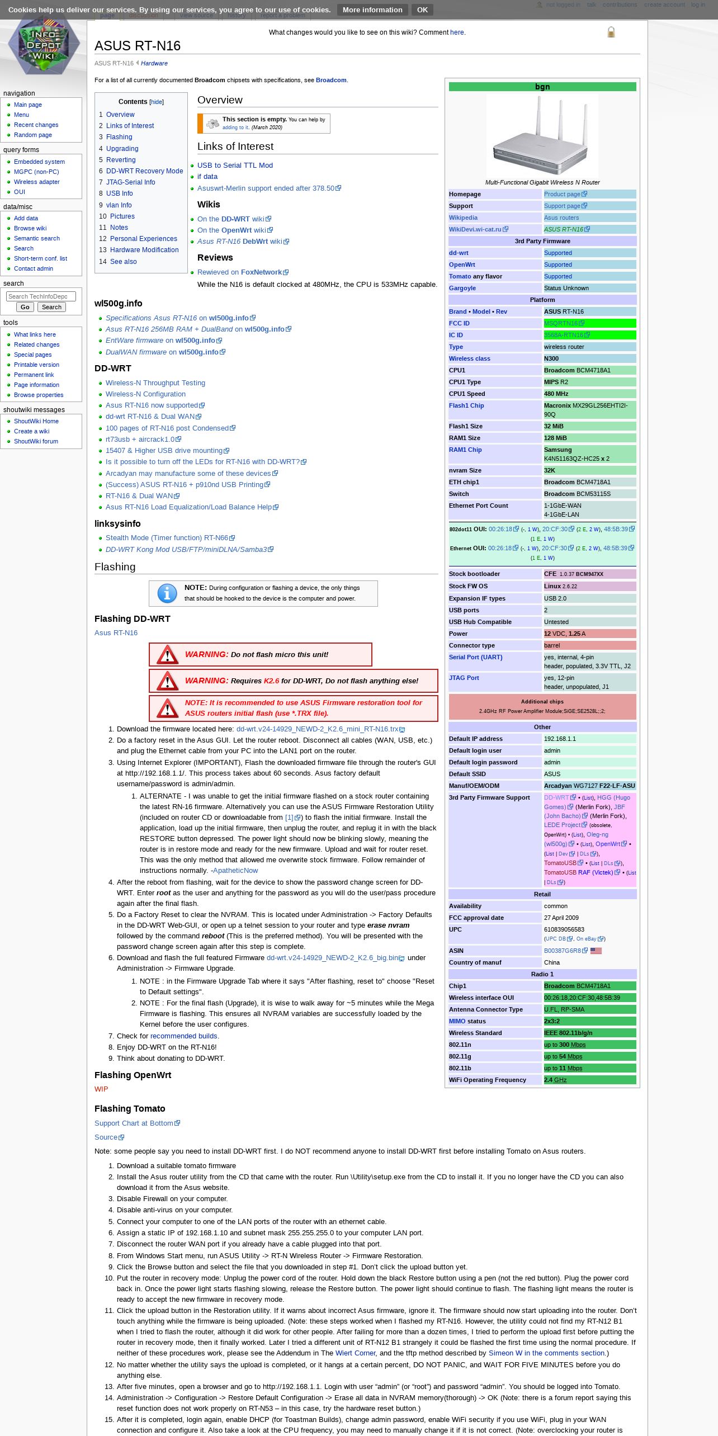The image size is (718, 1436).
Task: Click the warning triangle beside 'Do not flash micro'
Action: click(x=167, y=654)
